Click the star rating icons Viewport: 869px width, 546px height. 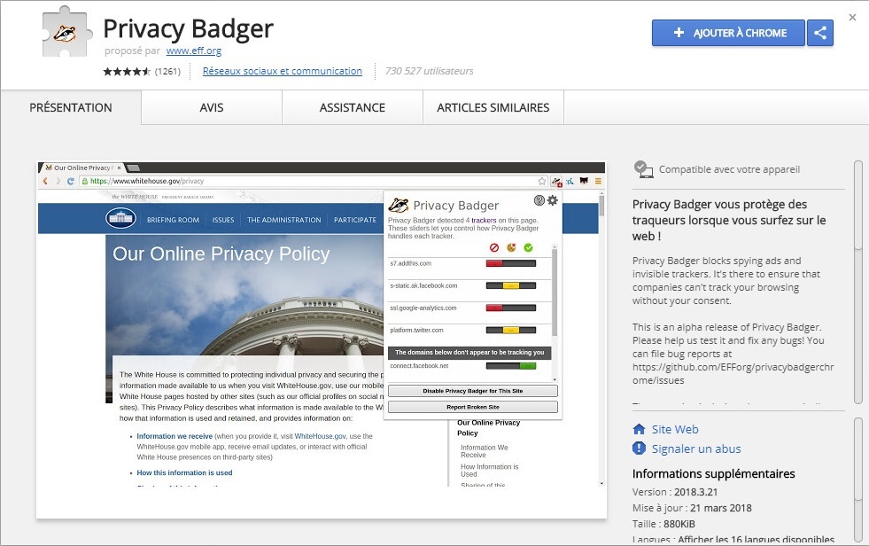127,71
